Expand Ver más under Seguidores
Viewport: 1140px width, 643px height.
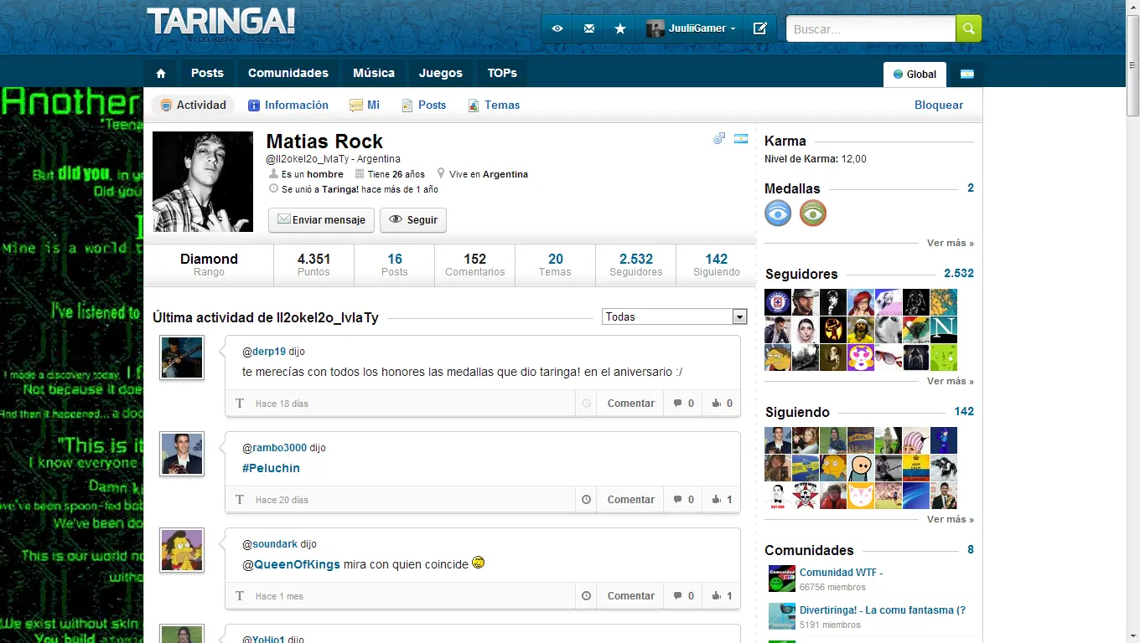951,381
